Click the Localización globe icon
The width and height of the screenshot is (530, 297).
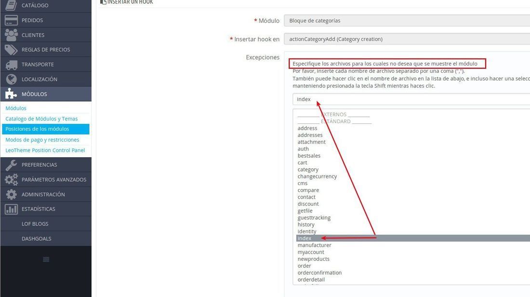pos(11,79)
